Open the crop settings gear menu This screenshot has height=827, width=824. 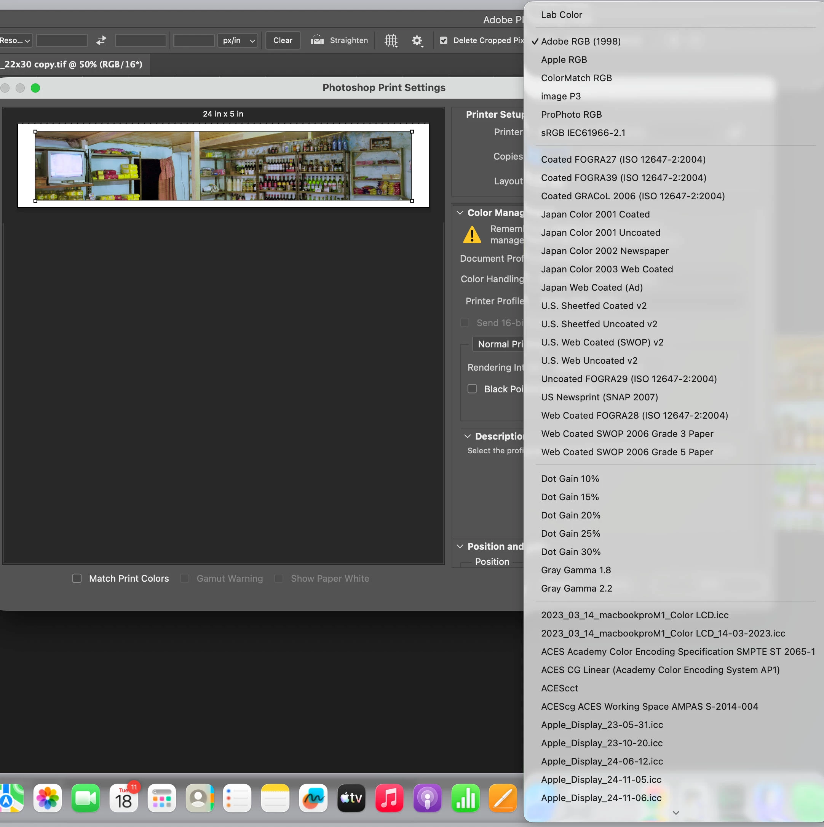click(417, 40)
